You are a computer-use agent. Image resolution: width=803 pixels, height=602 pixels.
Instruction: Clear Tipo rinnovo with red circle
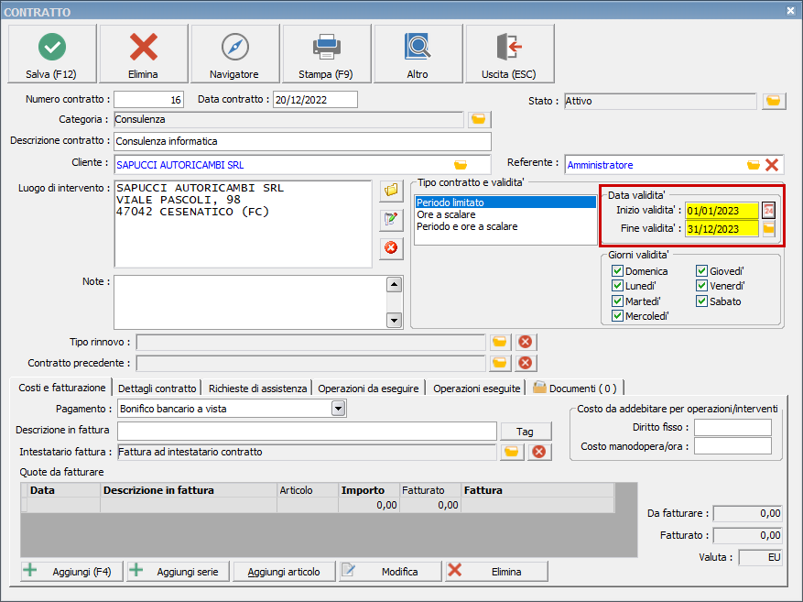point(525,342)
